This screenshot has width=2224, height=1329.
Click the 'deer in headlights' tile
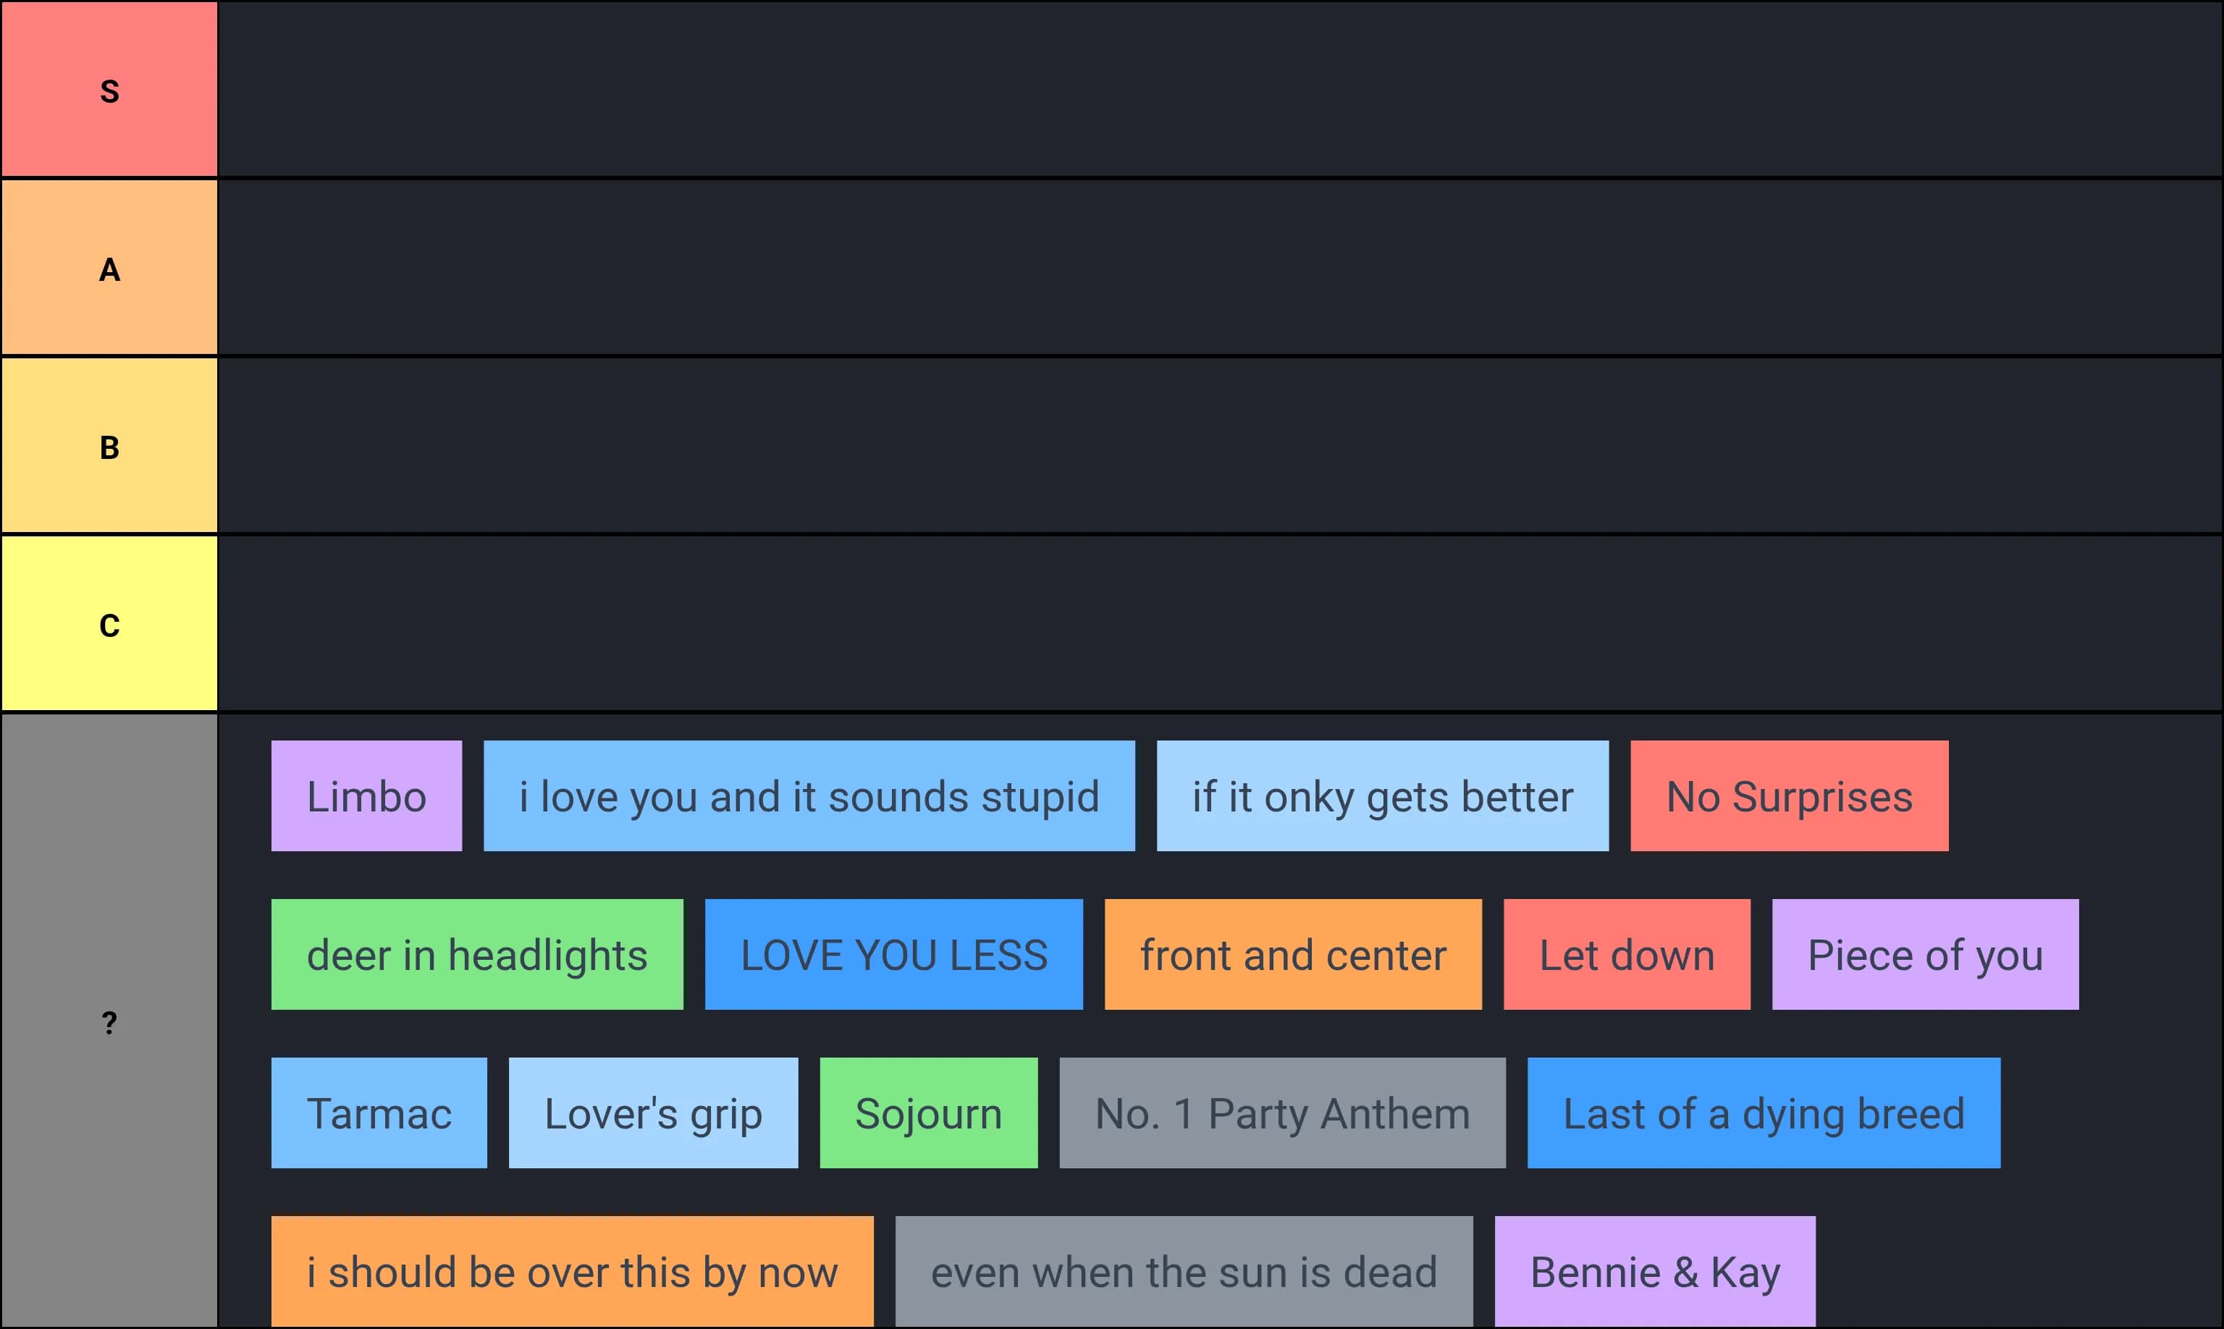(x=476, y=955)
